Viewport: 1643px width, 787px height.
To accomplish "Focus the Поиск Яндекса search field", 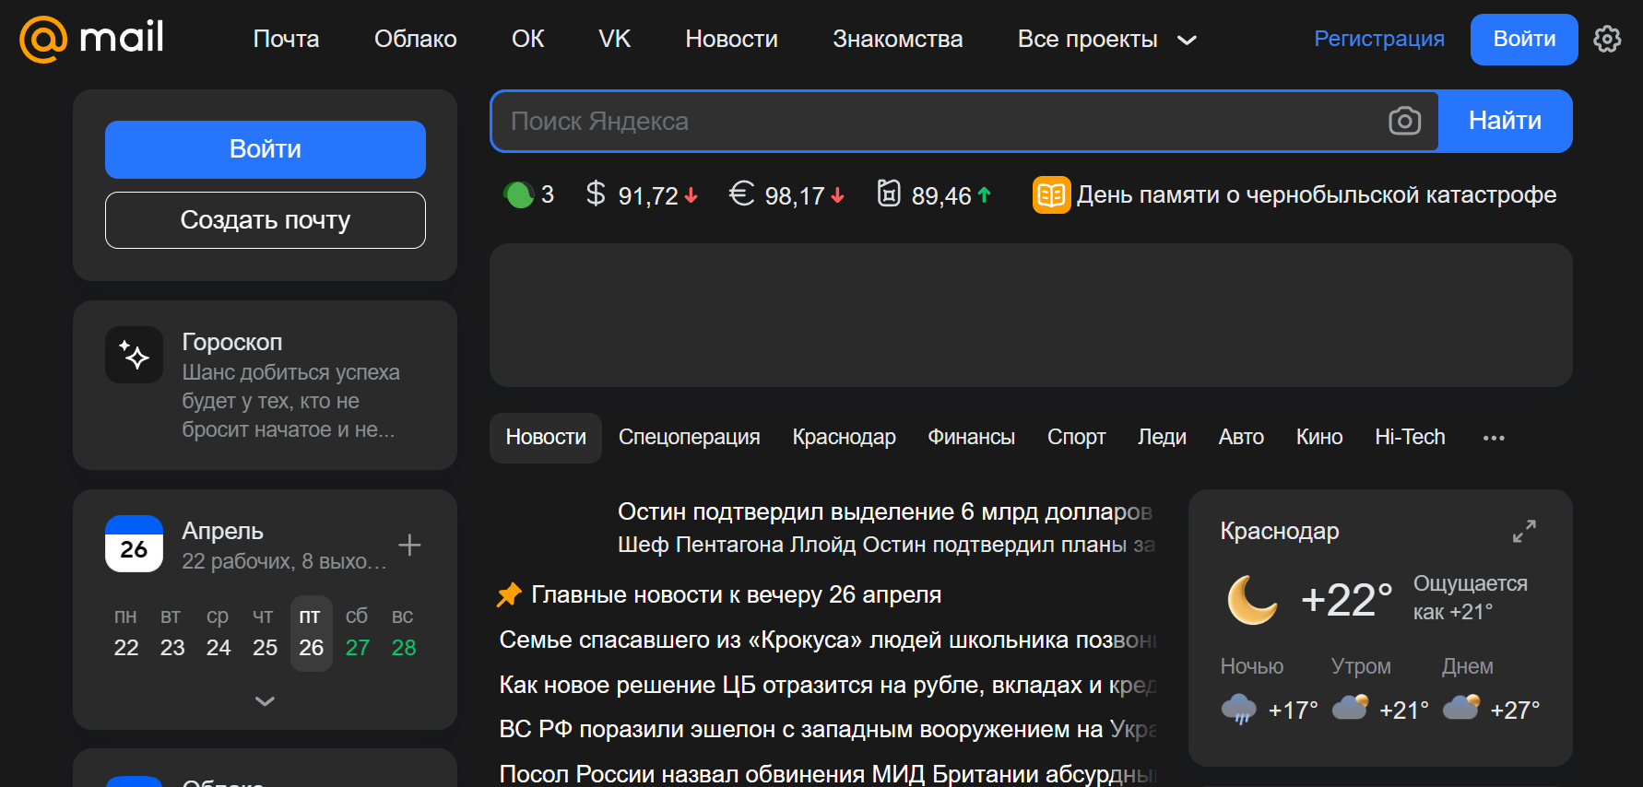I will [x=936, y=121].
